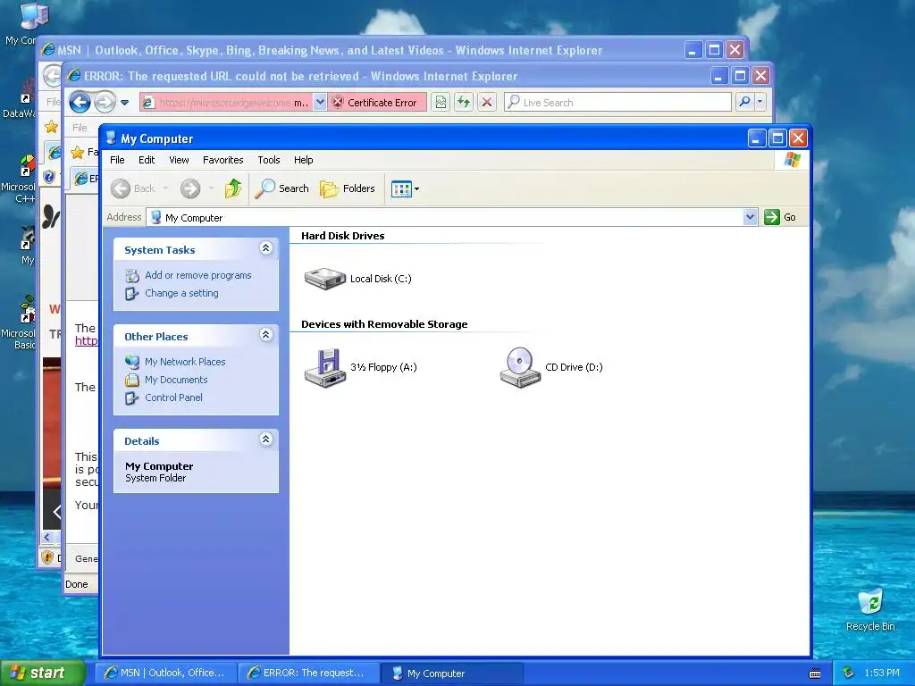The height and width of the screenshot is (686, 915).
Task: Click Certificate Error badge in Internet Explorer
Action: point(376,103)
